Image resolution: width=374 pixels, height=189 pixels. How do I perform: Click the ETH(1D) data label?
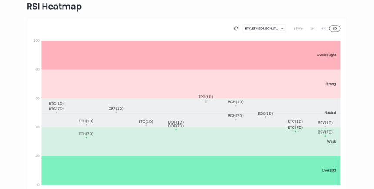[86, 121]
